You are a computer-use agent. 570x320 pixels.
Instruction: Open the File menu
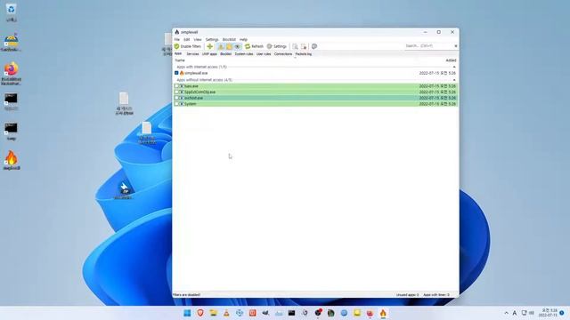click(x=177, y=39)
